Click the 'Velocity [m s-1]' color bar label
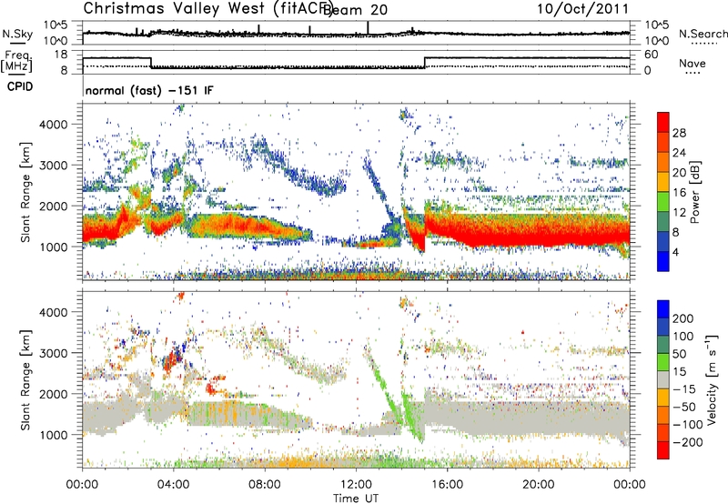This screenshot has height=504, width=728. click(x=712, y=379)
